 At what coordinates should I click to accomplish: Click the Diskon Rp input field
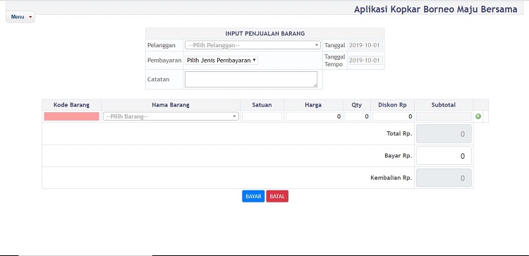click(x=393, y=116)
